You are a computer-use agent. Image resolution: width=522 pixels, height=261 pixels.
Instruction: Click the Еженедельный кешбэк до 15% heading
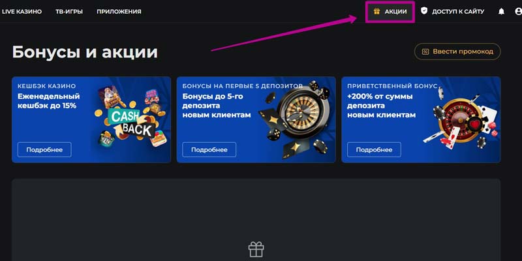click(x=48, y=101)
